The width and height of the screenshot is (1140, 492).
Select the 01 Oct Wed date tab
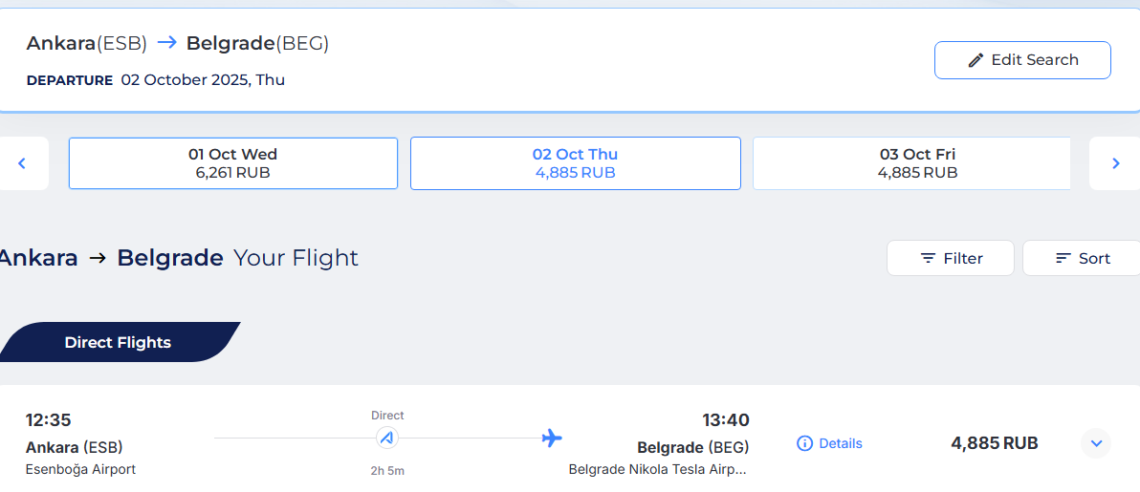pos(233,163)
